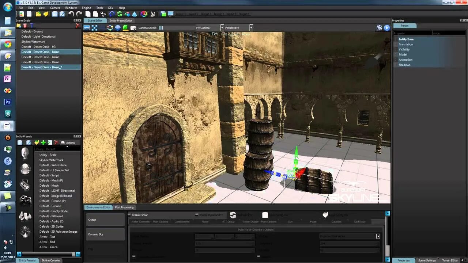The height and width of the screenshot is (263, 468).
Task: Select the Desert Oasis - Barrel_7 entity
Action: tap(51, 67)
